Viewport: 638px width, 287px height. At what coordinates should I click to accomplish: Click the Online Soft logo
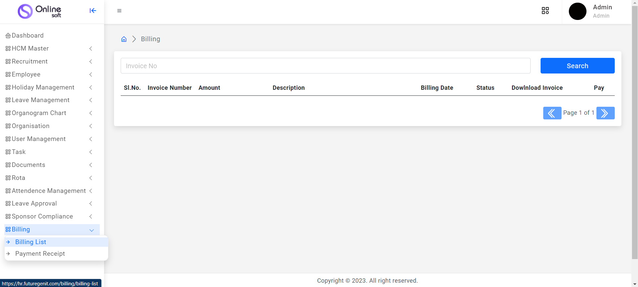(40, 11)
